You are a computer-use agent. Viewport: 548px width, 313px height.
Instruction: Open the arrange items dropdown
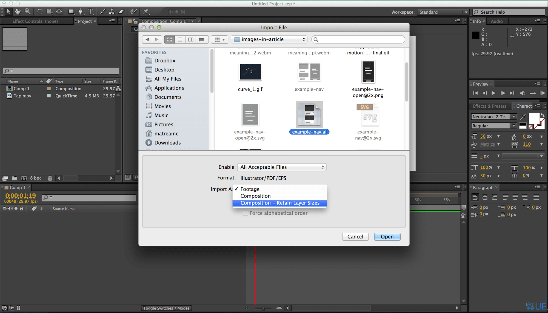220,39
